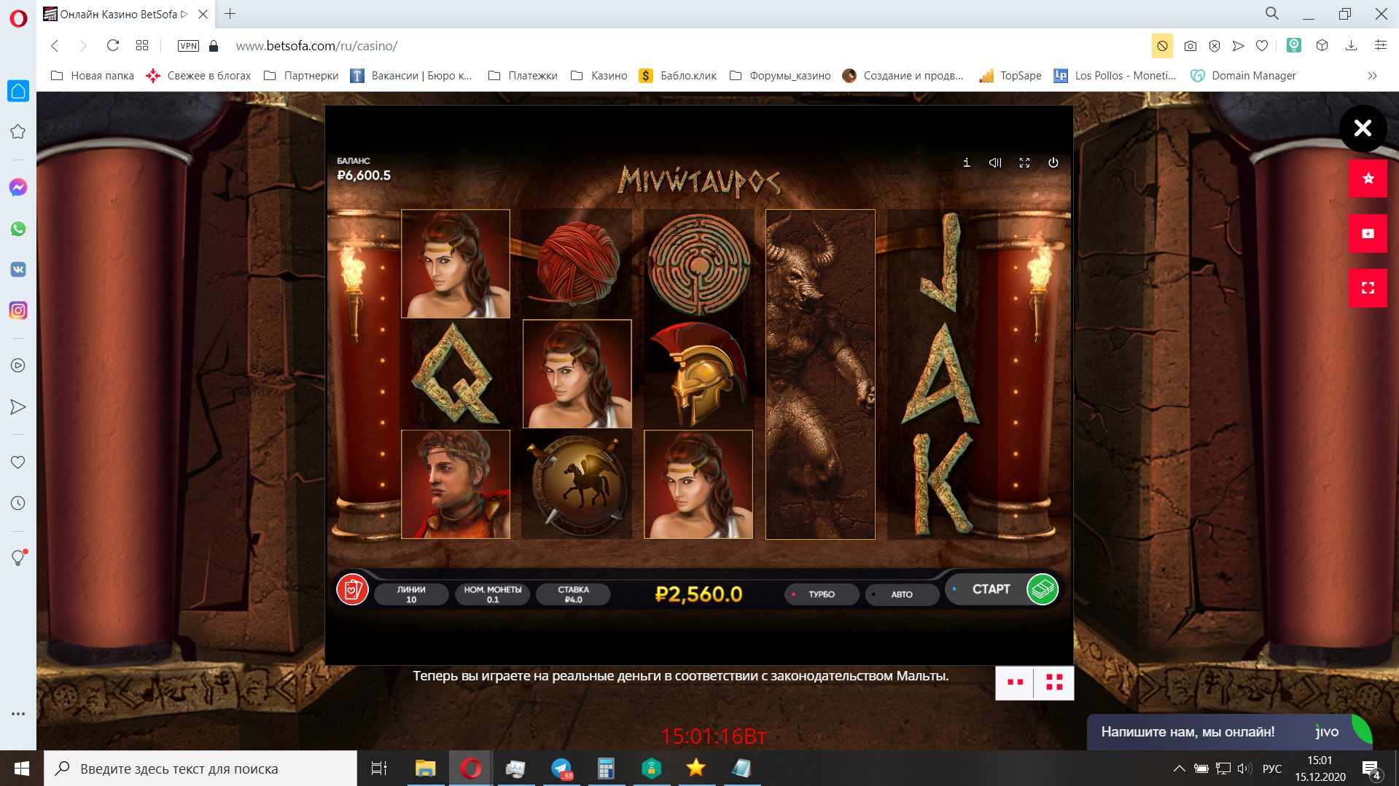Click the game power exit icon
The image size is (1399, 786).
(1053, 162)
